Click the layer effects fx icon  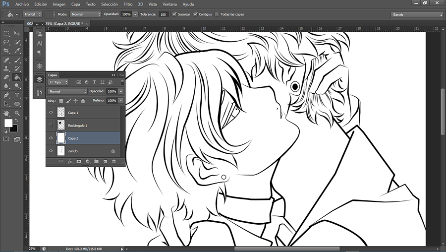tap(70, 161)
